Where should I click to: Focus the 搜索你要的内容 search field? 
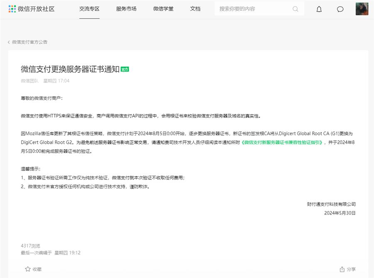click(x=253, y=9)
